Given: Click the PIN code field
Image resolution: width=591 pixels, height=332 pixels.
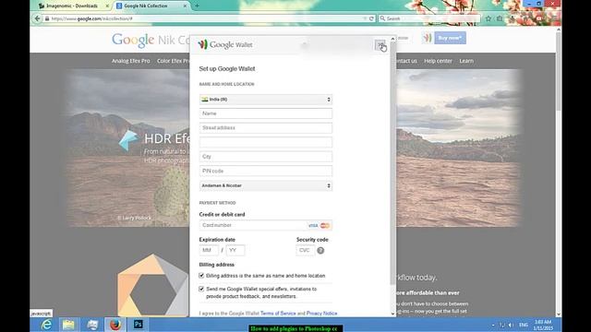Looking at the screenshot, I should 266,171.
